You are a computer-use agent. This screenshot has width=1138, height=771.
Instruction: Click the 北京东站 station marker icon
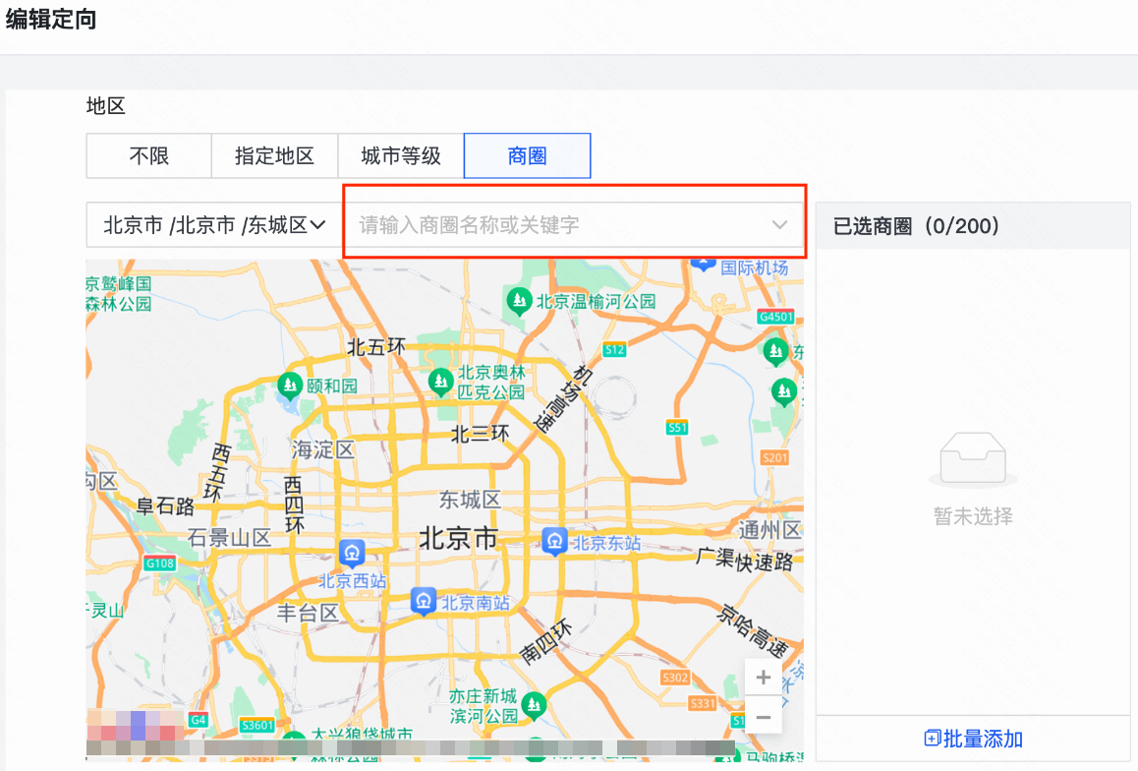tap(554, 540)
